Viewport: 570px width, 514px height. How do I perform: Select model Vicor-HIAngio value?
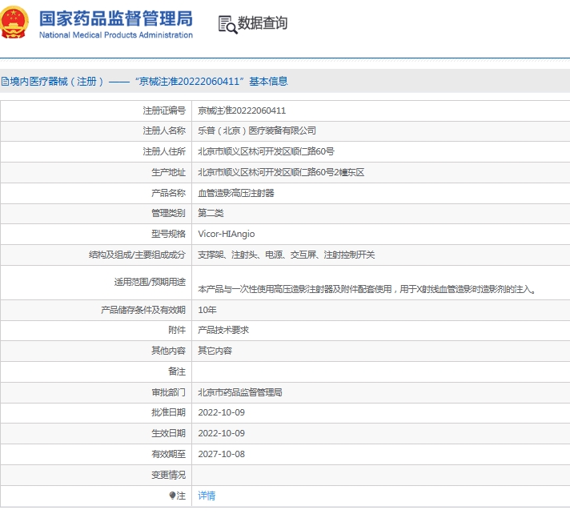pyautogui.click(x=226, y=234)
